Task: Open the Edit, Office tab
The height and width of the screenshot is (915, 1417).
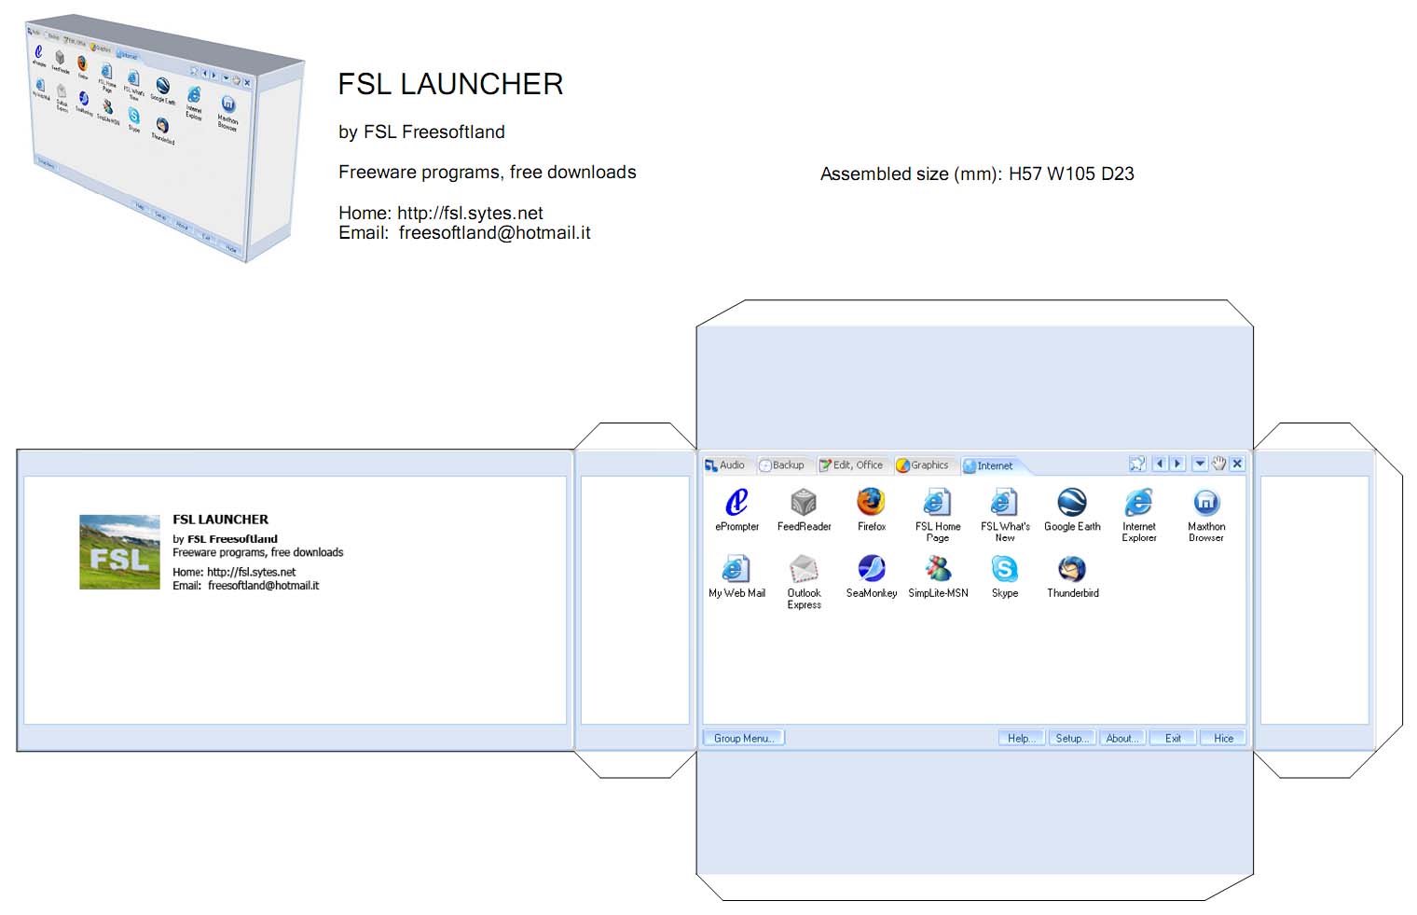Action: 851,465
